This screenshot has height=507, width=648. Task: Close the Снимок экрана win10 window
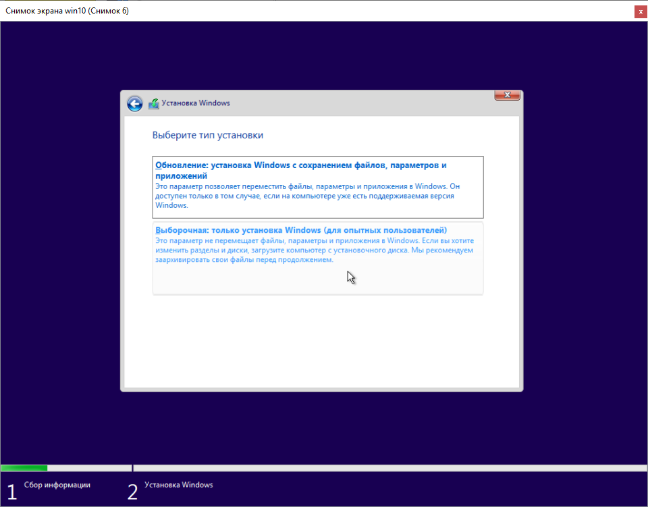[x=641, y=12]
